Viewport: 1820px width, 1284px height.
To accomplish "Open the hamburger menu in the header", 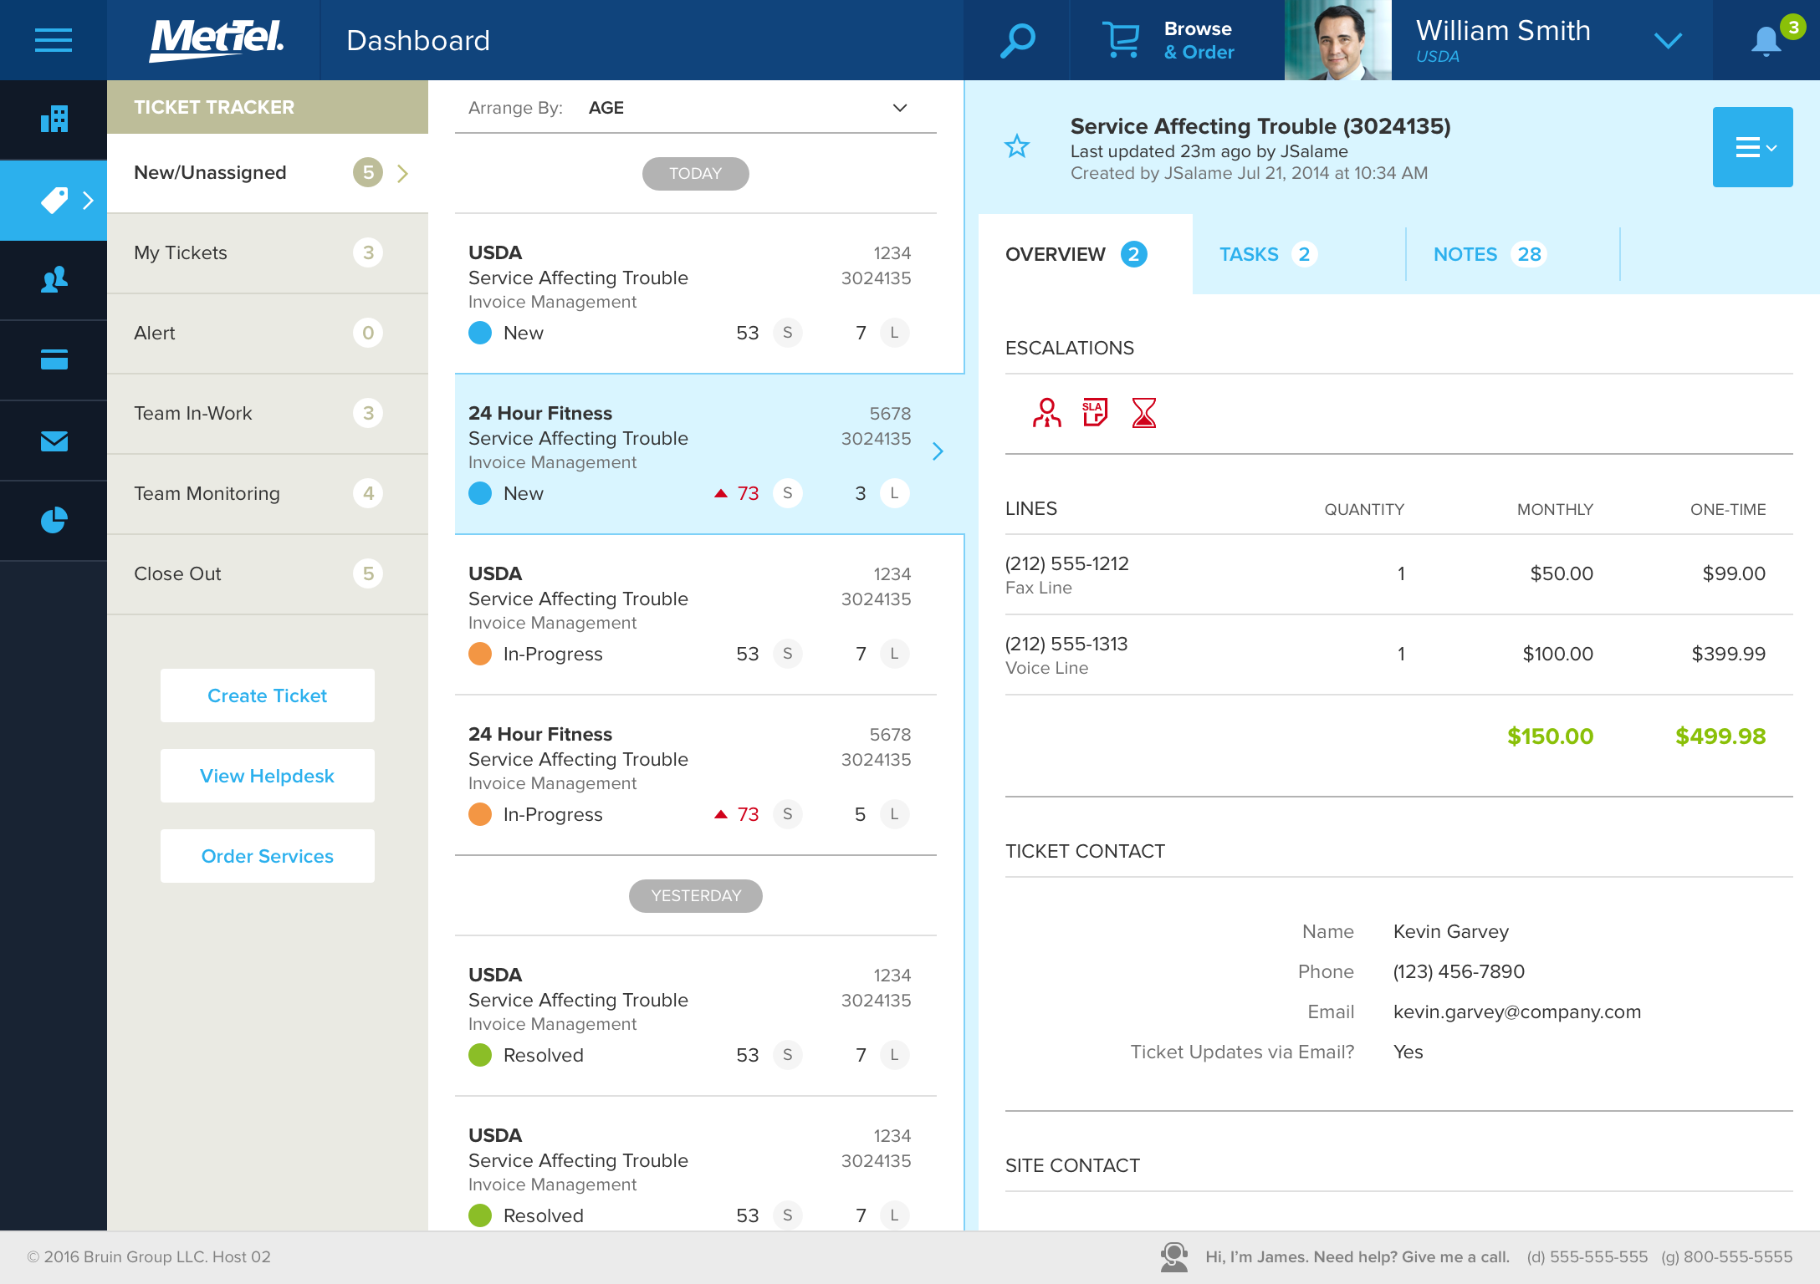I will pos(53,39).
